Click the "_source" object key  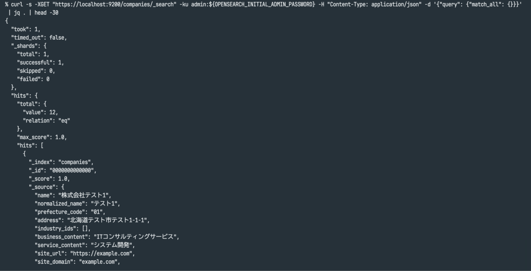coord(43,187)
